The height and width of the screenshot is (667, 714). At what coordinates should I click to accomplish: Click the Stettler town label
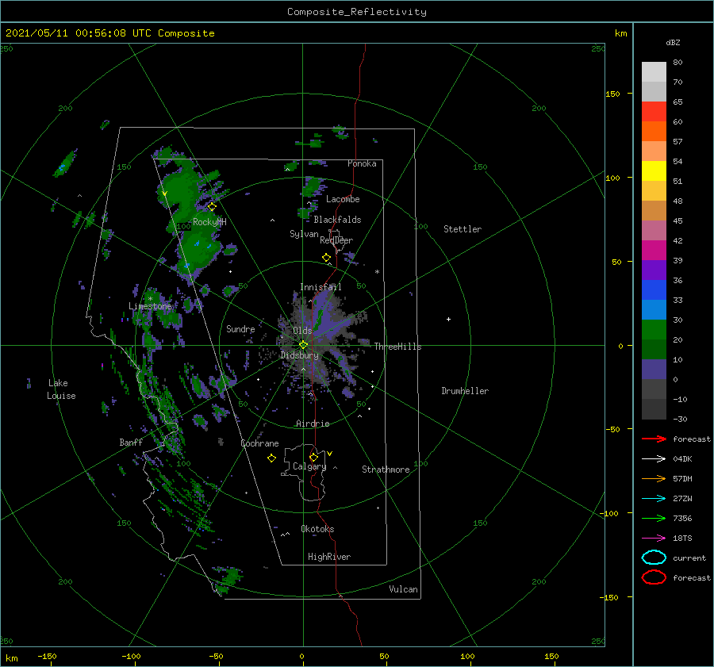[x=463, y=229]
